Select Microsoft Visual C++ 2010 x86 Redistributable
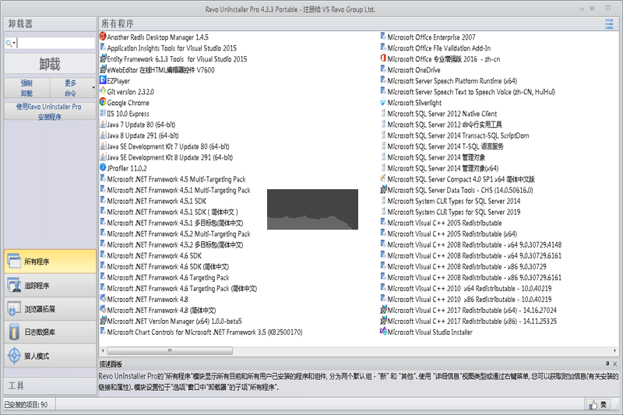This screenshot has height=415, width=623. tap(470, 299)
